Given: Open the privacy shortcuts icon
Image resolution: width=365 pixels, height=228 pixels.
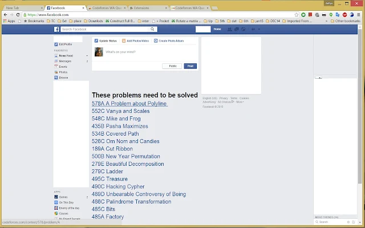Looking at the screenshot, I should click(253, 29).
